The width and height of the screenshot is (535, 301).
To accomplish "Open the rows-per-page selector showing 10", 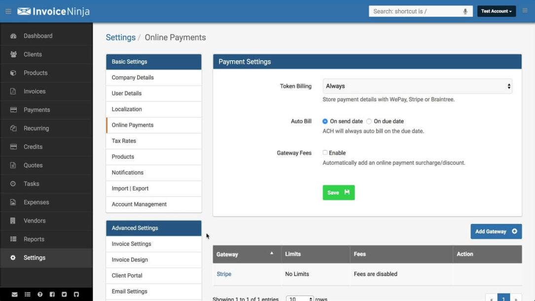I will (x=300, y=299).
